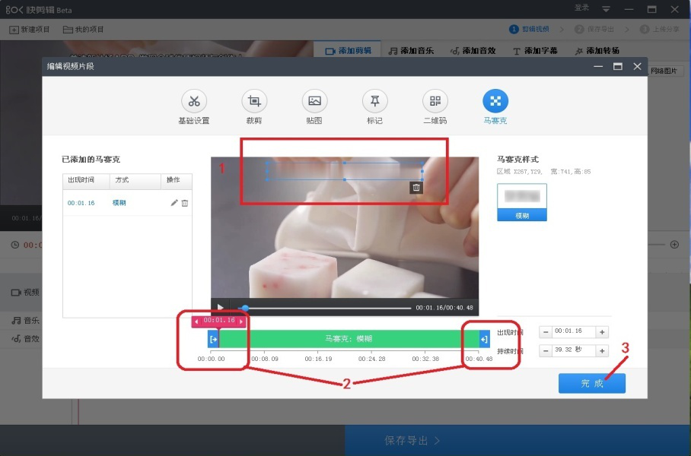Click the 完成 button
Screen dimensions: 691x456
click(x=592, y=383)
